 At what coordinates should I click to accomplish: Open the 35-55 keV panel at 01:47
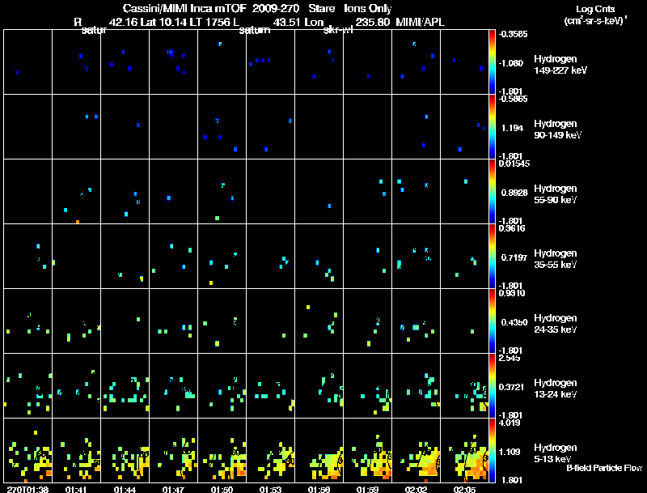tap(174, 256)
